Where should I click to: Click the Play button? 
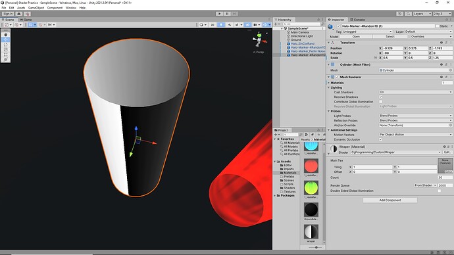point(219,14)
